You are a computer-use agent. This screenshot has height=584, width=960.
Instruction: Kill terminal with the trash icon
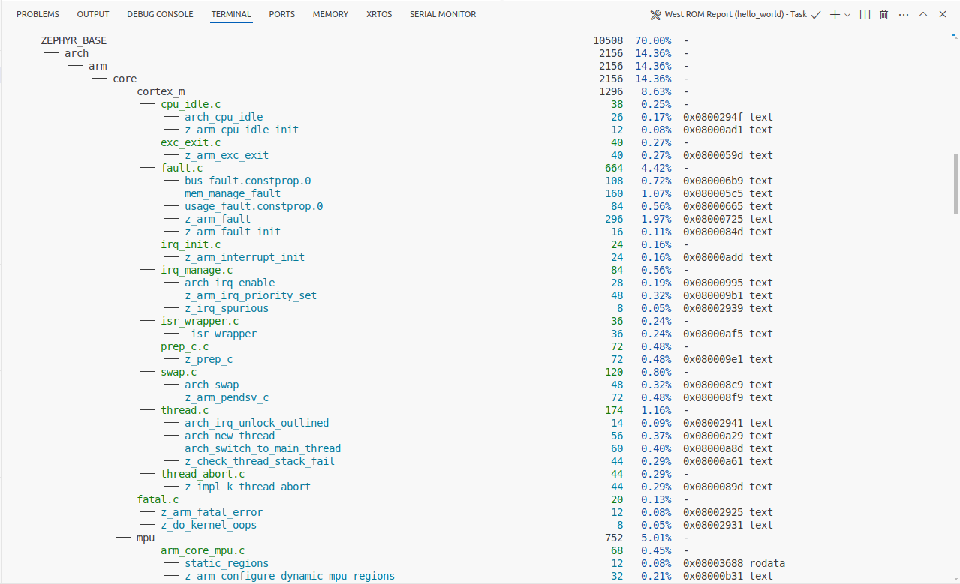[x=884, y=14]
